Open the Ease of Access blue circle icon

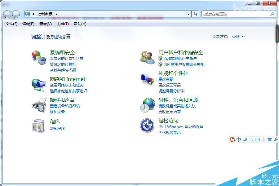tap(147, 126)
